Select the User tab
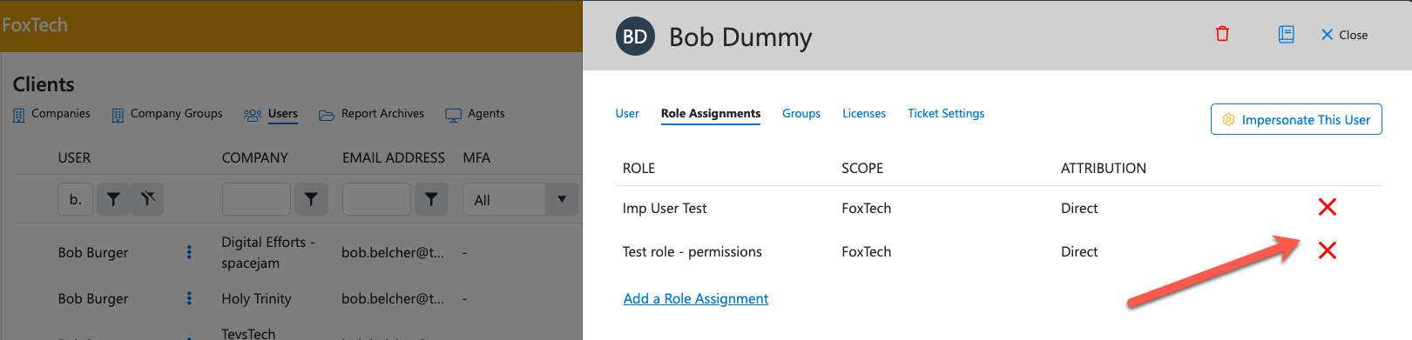Image resolution: width=1412 pixels, height=340 pixels. (x=627, y=113)
